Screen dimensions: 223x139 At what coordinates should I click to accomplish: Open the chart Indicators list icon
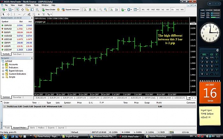coord(122,10)
